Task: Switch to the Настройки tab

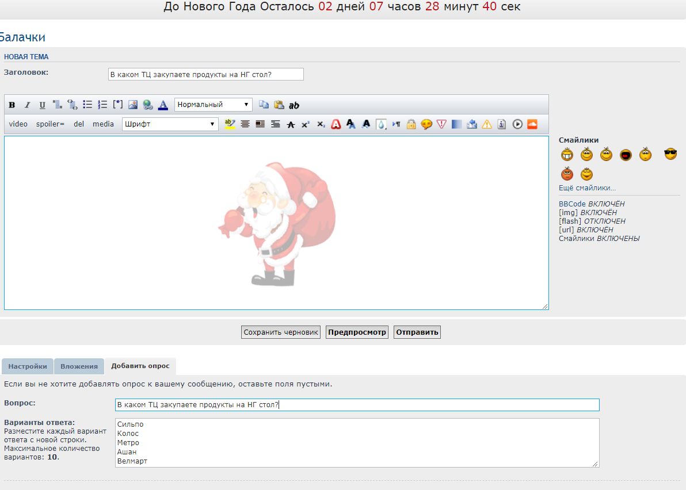Action: coord(28,366)
